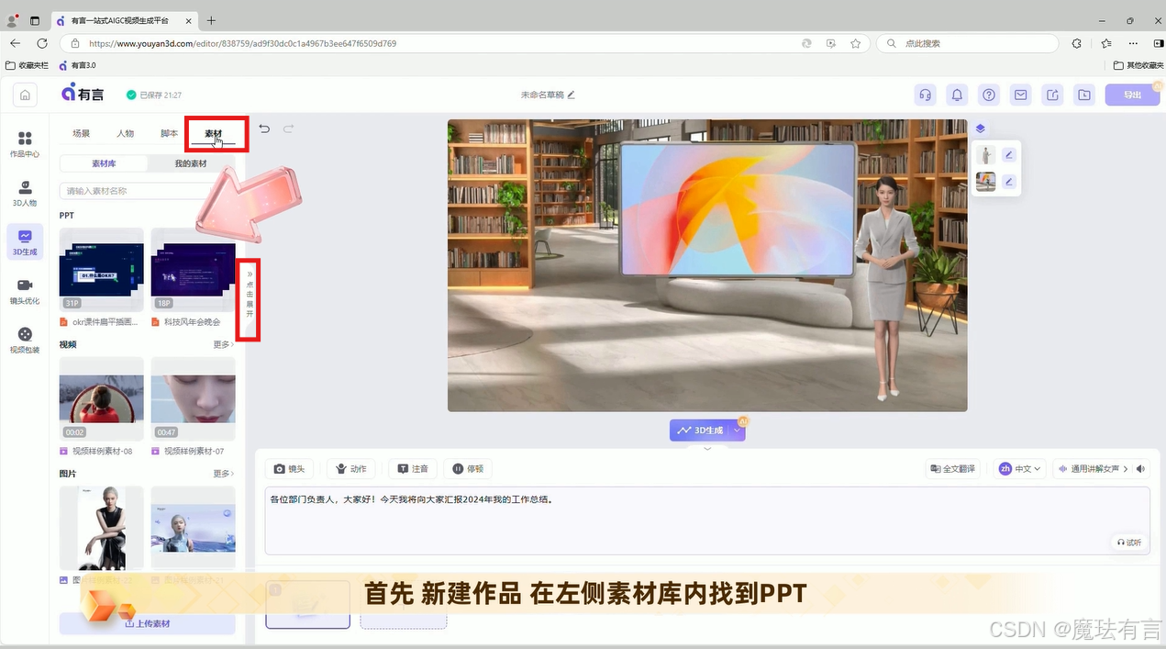Click the 试听 preview audio button
The height and width of the screenshot is (649, 1166).
[1129, 543]
